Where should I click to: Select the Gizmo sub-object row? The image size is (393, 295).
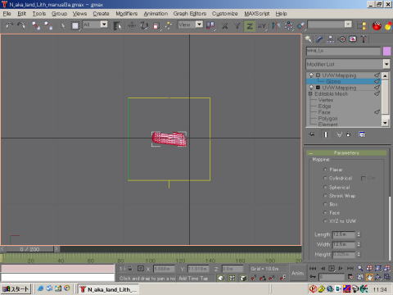pos(343,81)
